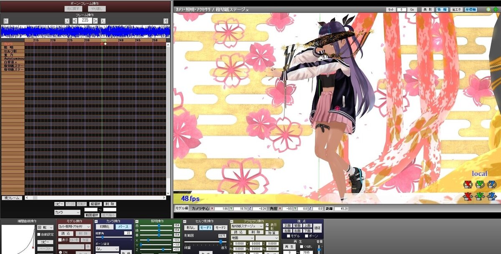
Task: Toggle the ボーン checkbox in view panel
Action: 306,236
